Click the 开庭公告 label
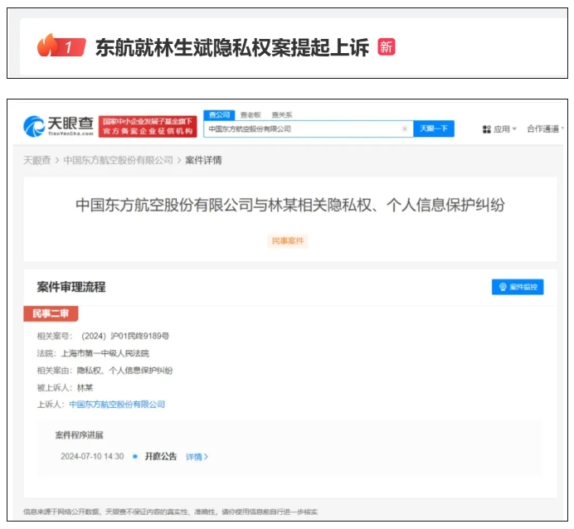The image size is (574, 529). pyautogui.click(x=161, y=456)
